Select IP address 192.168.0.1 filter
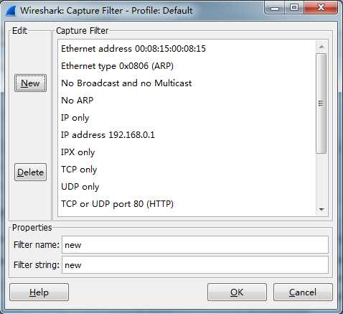343x314 pixels. pos(187,135)
